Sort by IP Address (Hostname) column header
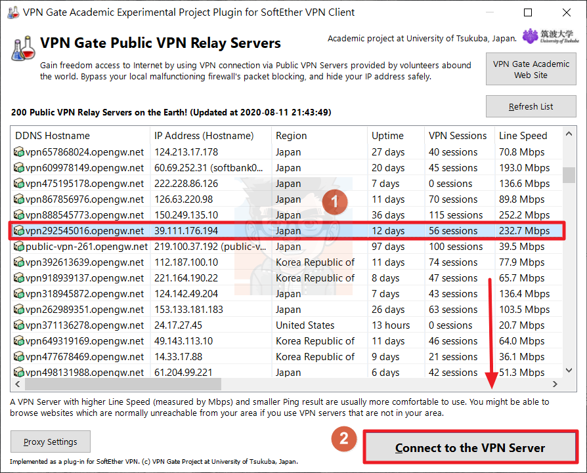The height and width of the screenshot is (473, 587). pyautogui.click(x=211, y=136)
